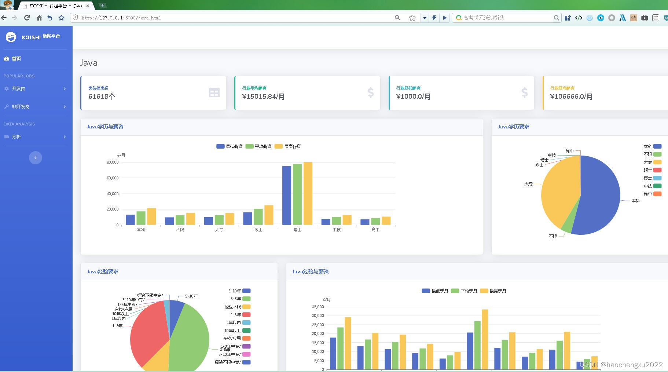
Task: Toggle 平均薪资 legend in 学历与薪资 chart
Action: point(258,146)
